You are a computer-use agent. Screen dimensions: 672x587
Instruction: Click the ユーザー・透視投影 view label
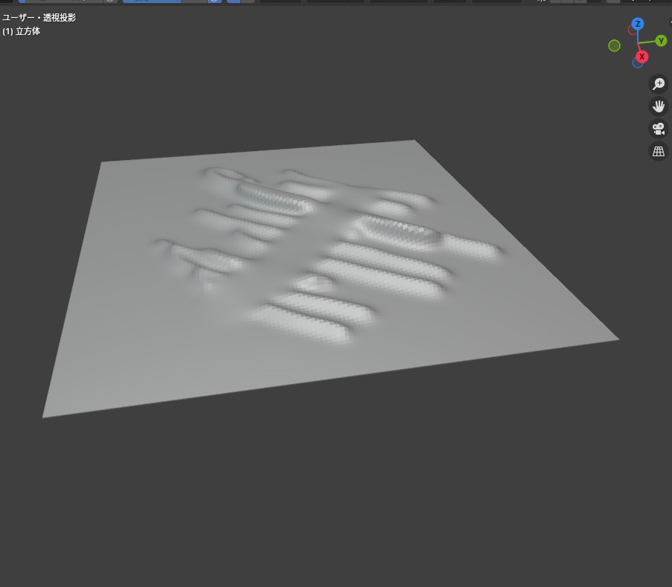pyautogui.click(x=39, y=17)
